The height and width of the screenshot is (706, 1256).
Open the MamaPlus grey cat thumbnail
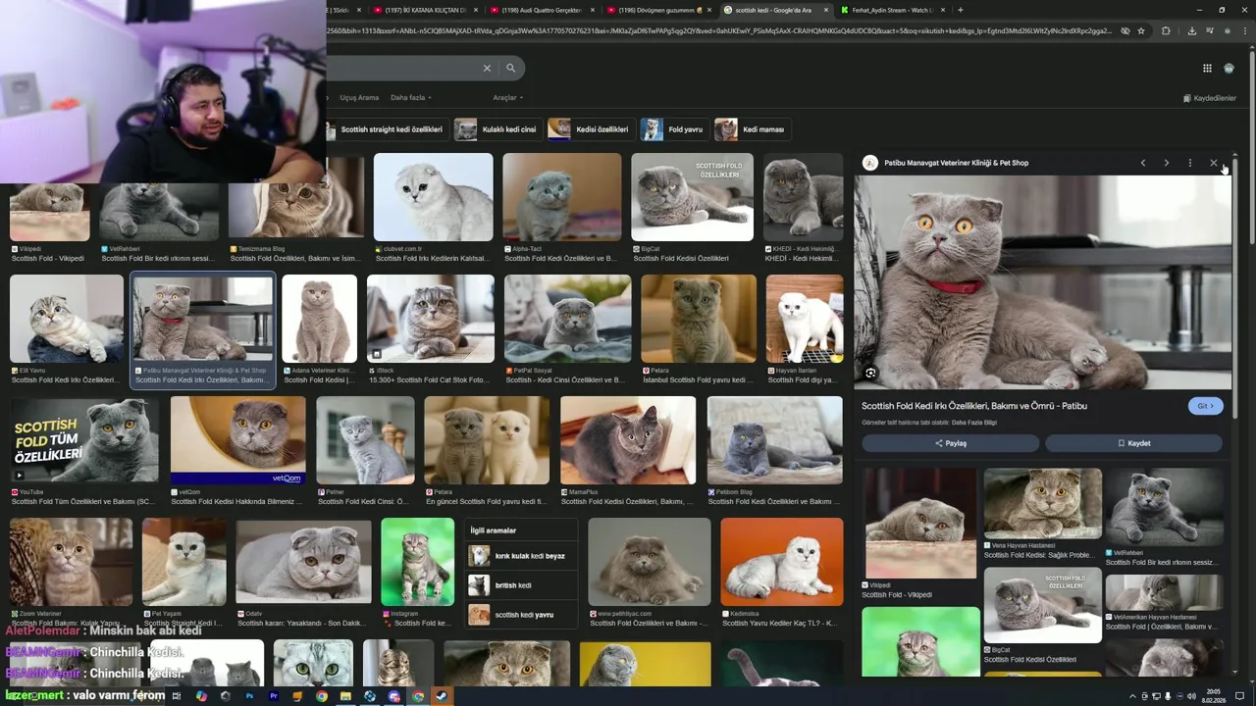[628, 440]
